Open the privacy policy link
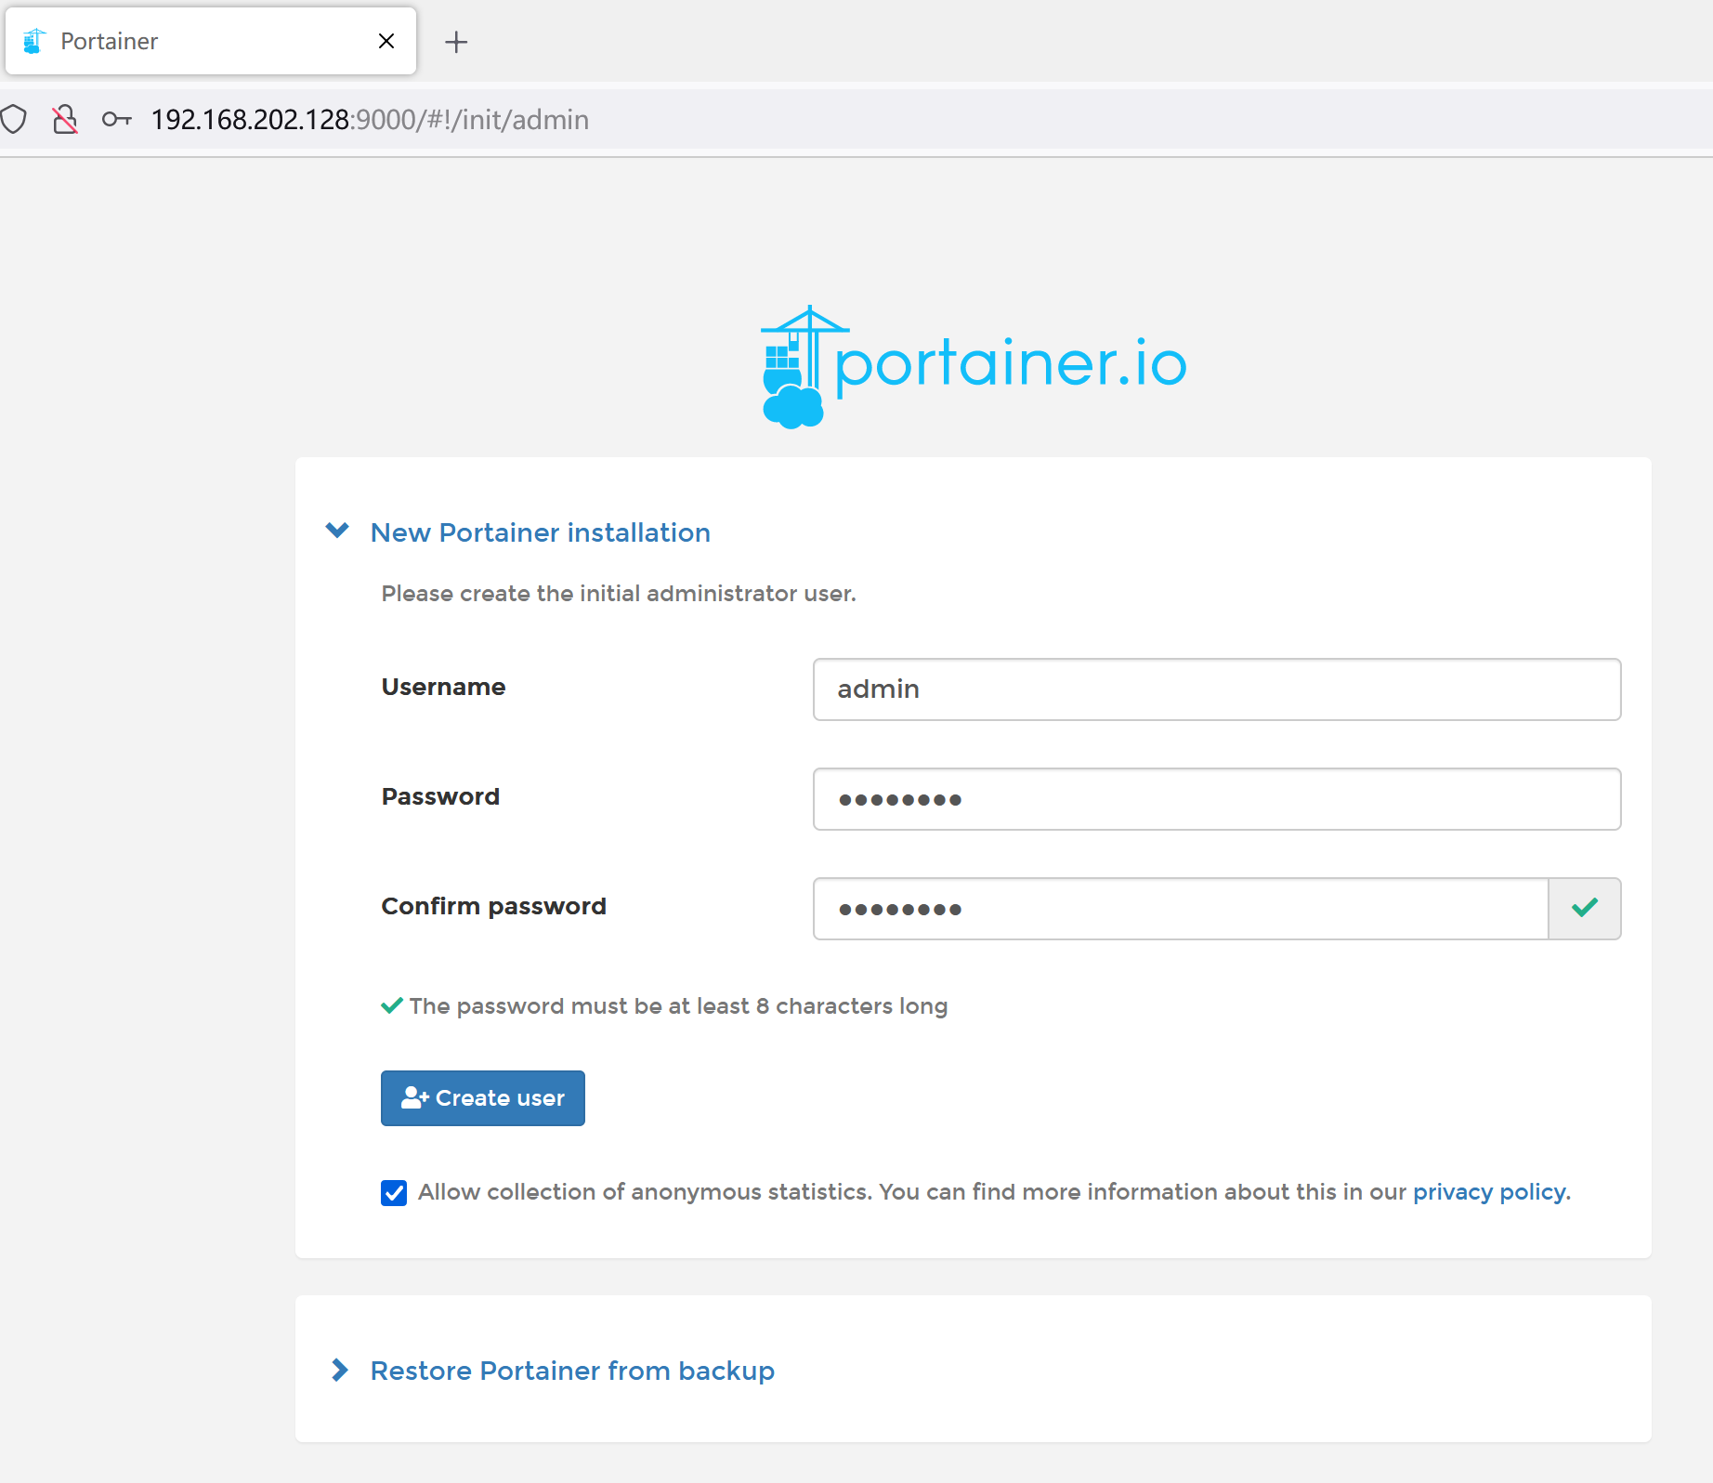1713x1483 pixels. click(x=1489, y=1192)
